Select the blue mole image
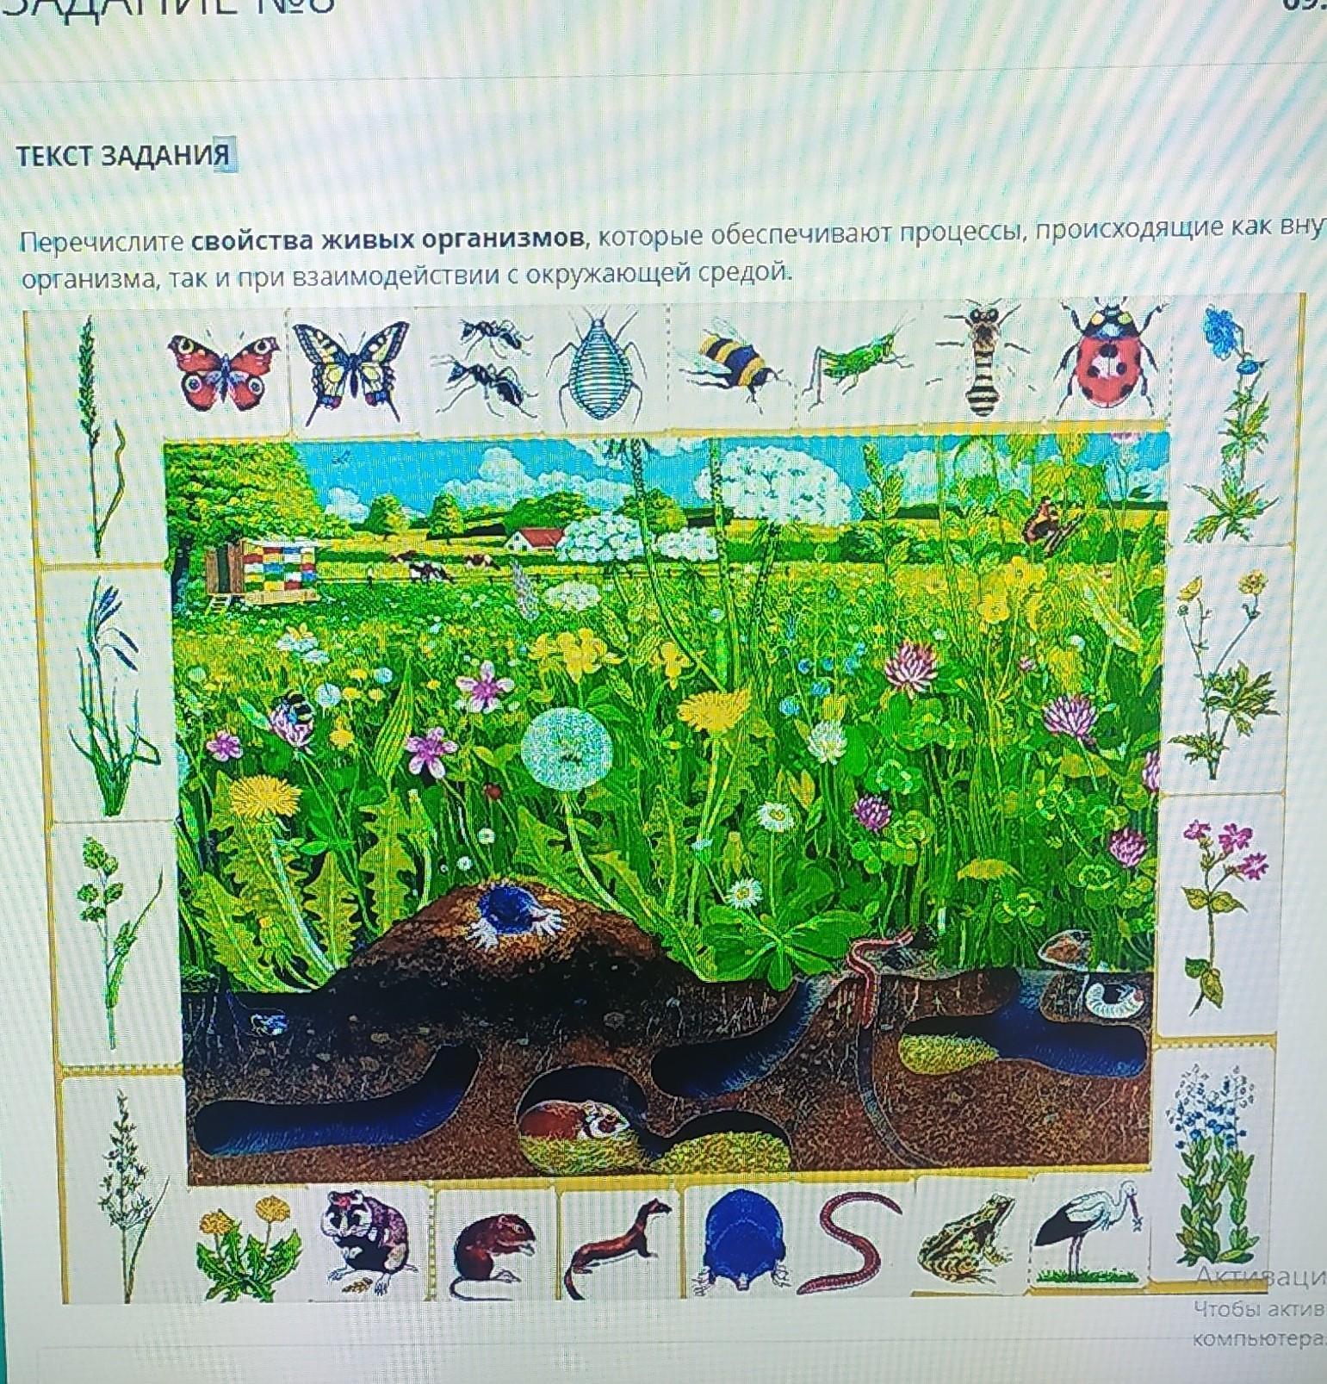Viewport: 1327px width, 1384px height. [x=741, y=1238]
